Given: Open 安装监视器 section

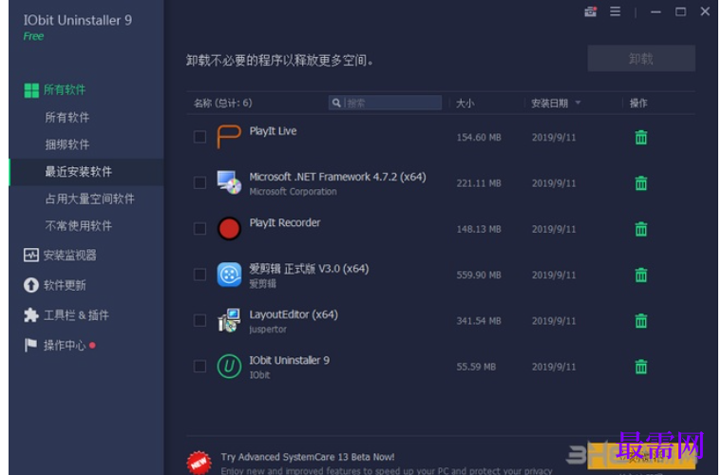Looking at the screenshot, I should coord(70,255).
